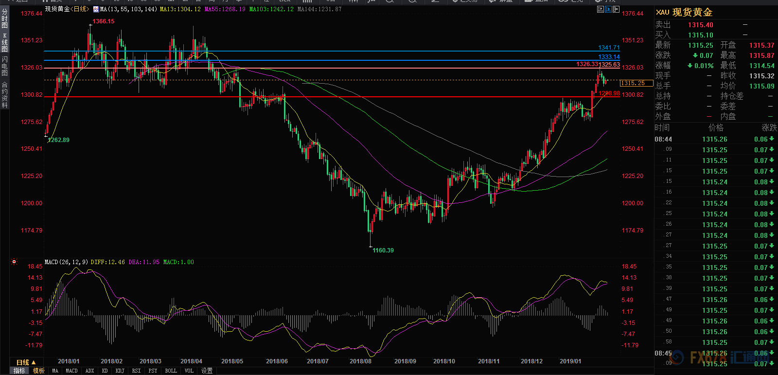Click the 买入 price 1315.10

pos(701,35)
